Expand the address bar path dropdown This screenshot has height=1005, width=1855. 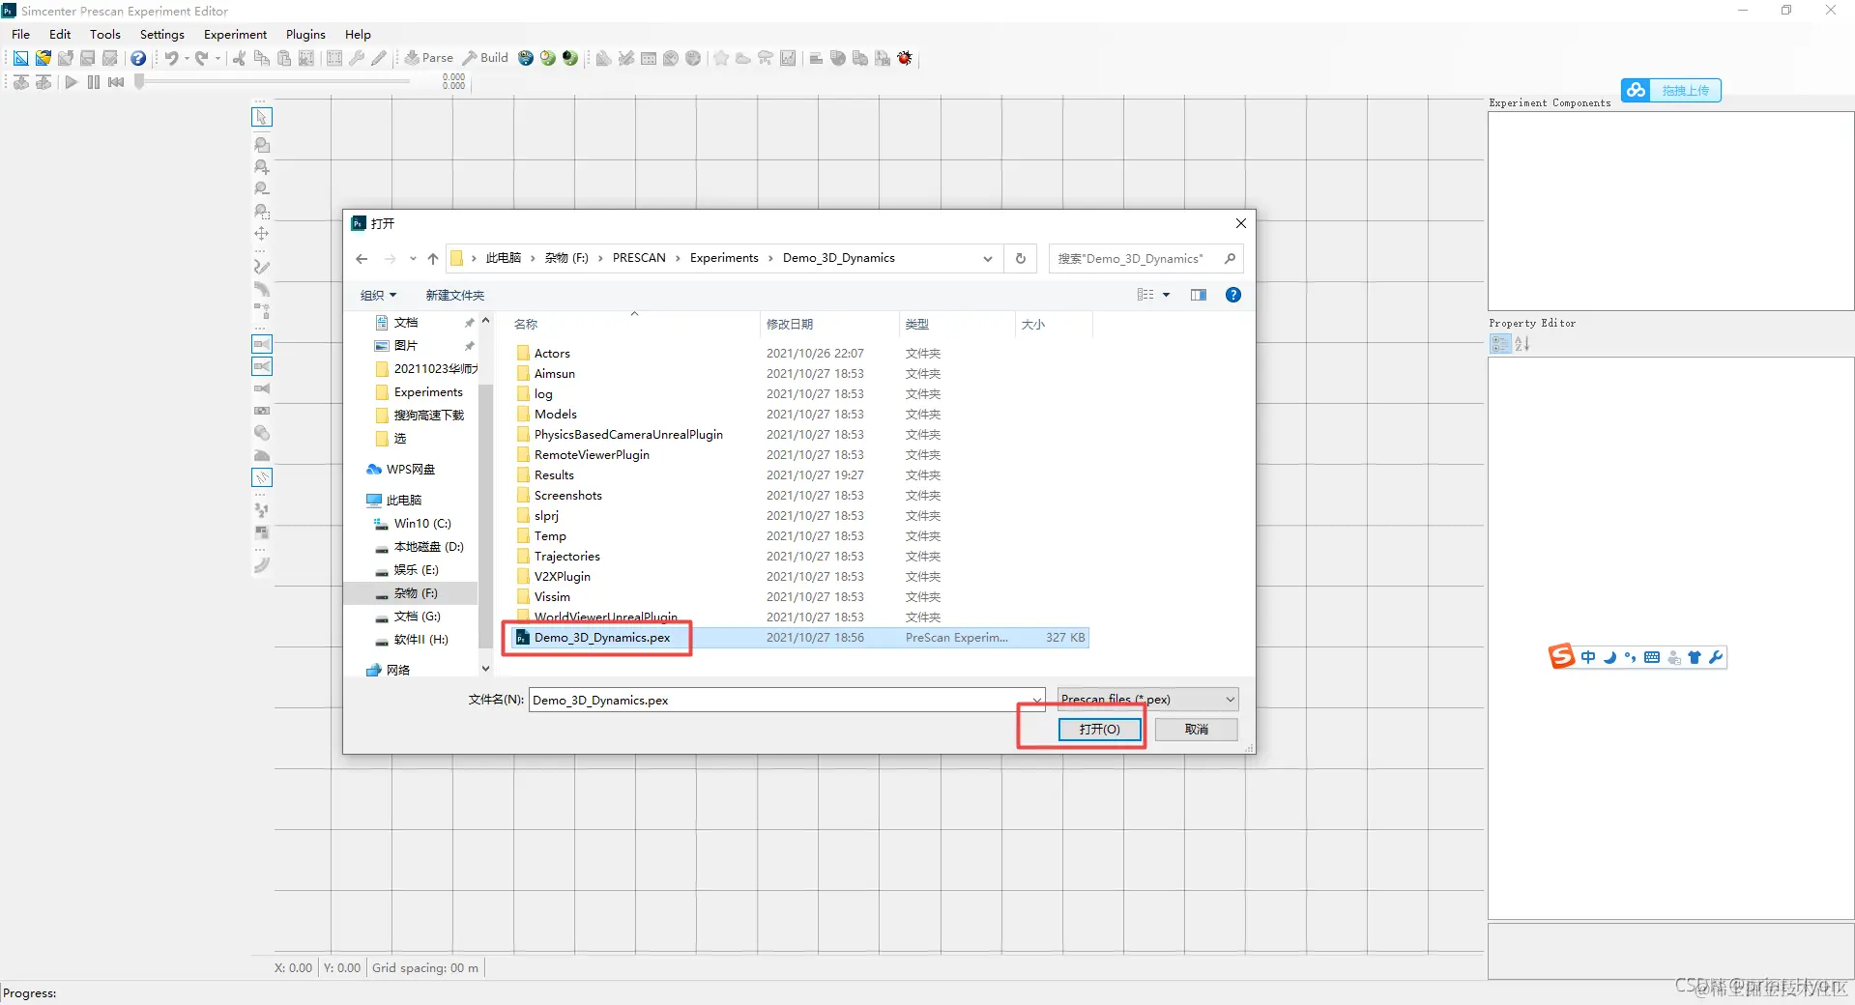coord(987,259)
